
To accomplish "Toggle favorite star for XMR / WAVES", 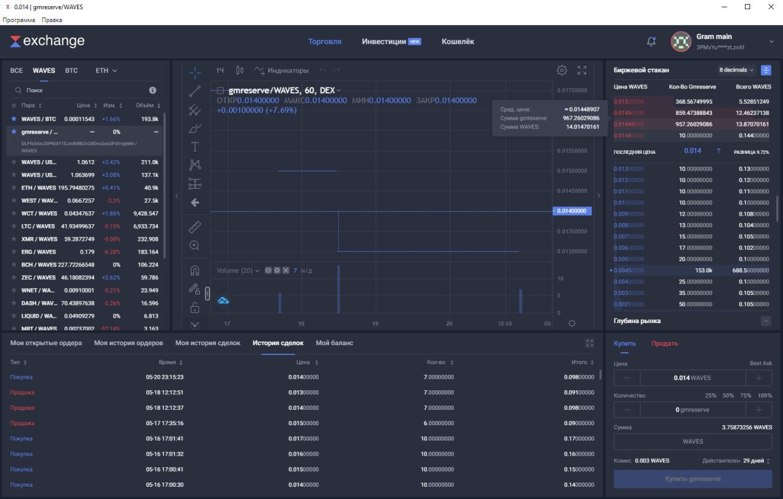I will [x=13, y=239].
